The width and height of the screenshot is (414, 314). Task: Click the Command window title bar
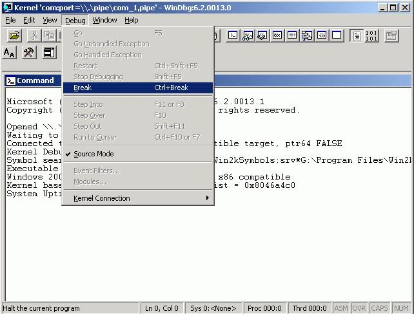(208, 81)
